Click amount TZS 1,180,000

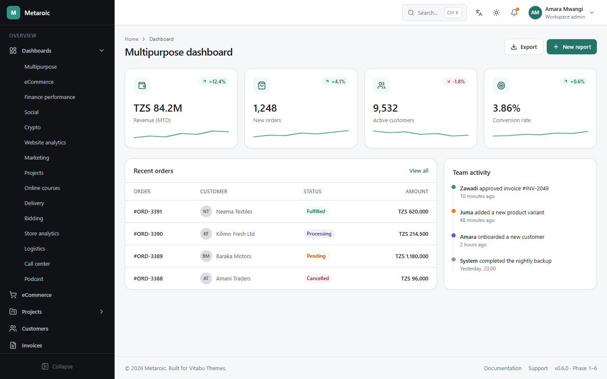(x=412, y=256)
